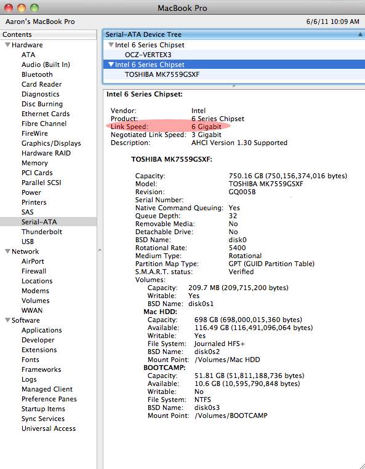Screen dimensions: 365x469
Task: Click the sidebar splitter handle
Action: 100,250
